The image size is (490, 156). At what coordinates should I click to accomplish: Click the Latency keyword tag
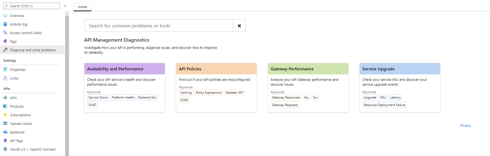coord(396,97)
